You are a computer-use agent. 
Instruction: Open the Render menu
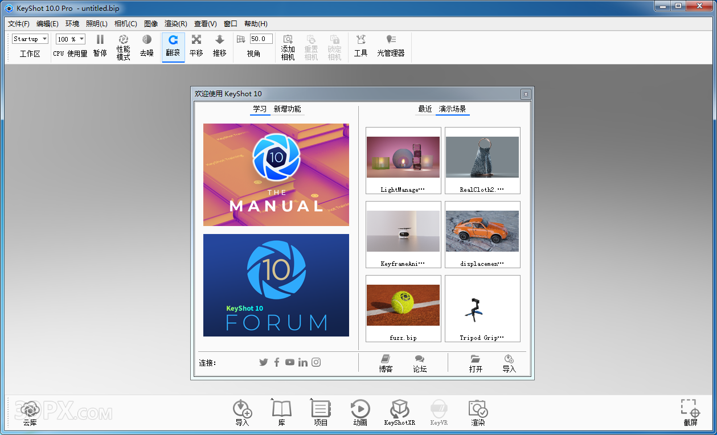click(x=175, y=24)
